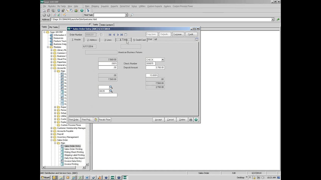Open Excel from the taskbar
The width and height of the screenshot is (321, 180).
click(x=80, y=177)
